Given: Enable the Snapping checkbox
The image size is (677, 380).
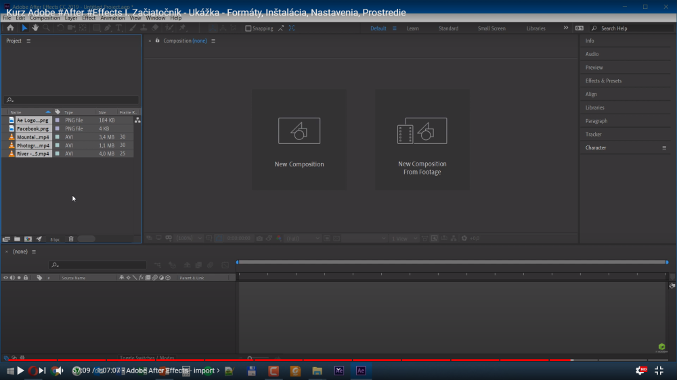Looking at the screenshot, I should pos(248,28).
